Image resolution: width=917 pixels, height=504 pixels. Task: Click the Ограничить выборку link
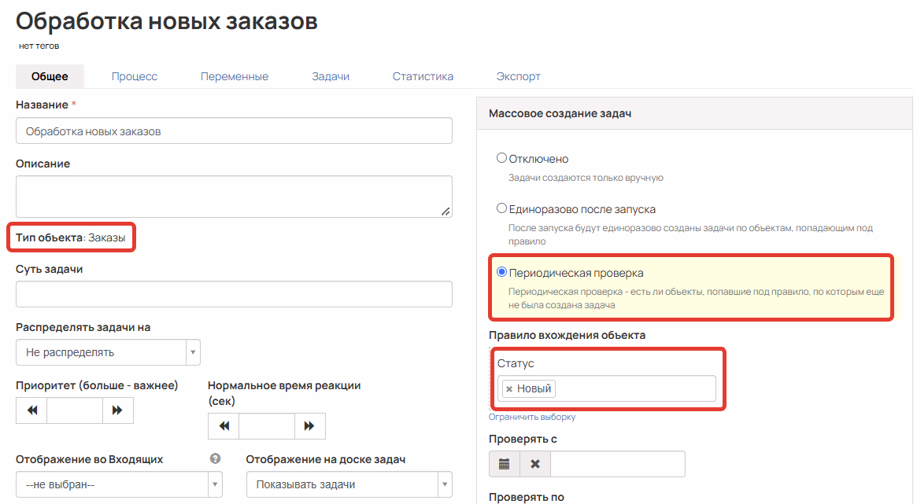click(x=532, y=417)
